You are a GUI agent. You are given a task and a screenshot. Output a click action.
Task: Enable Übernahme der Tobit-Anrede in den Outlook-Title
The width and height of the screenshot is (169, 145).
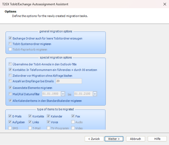pyautogui.click(x=10, y=64)
